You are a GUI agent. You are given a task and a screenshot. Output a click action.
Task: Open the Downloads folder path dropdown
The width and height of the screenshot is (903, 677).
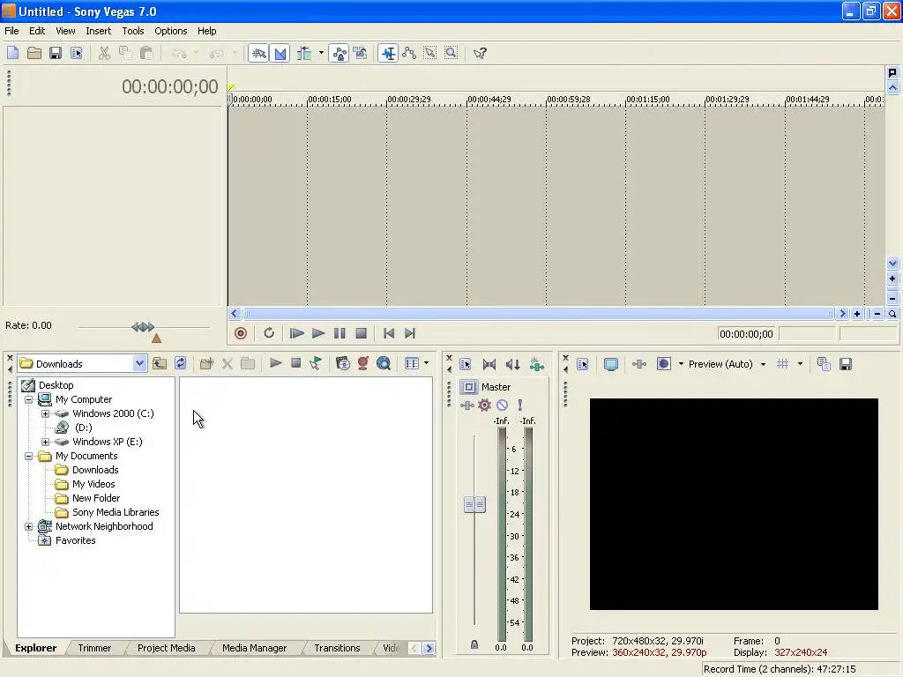tap(139, 363)
